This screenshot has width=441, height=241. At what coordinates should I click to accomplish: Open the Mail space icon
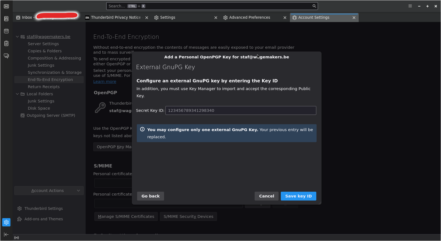coord(6,6)
